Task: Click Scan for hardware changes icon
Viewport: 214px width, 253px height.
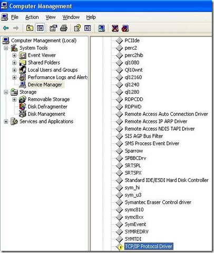Action: pyautogui.click(x=101, y=28)
